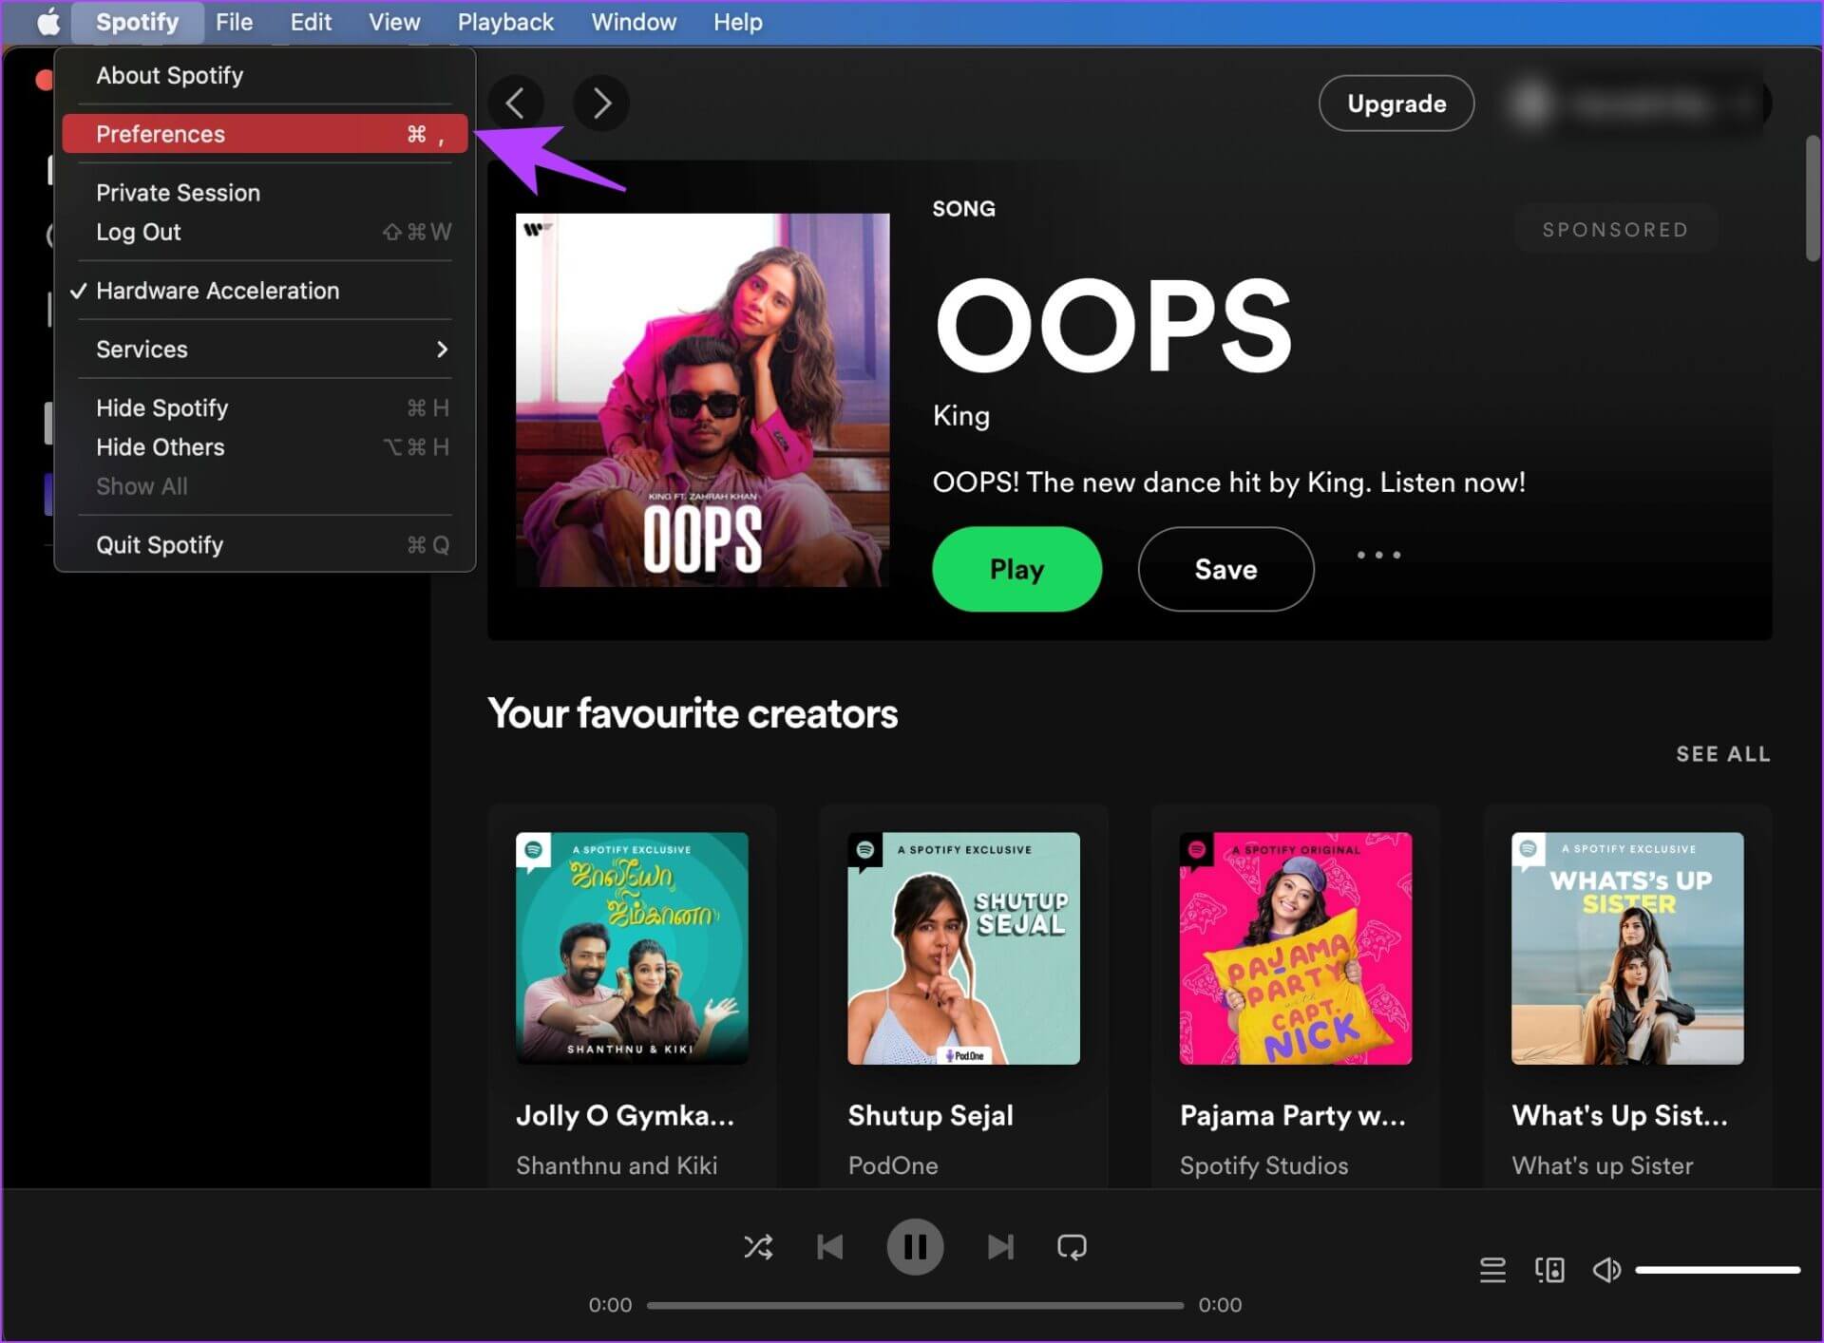This screenshot has height=1343, width=1824.
Task: Choose Hide Spotify
Action: [x=264, y=408]
